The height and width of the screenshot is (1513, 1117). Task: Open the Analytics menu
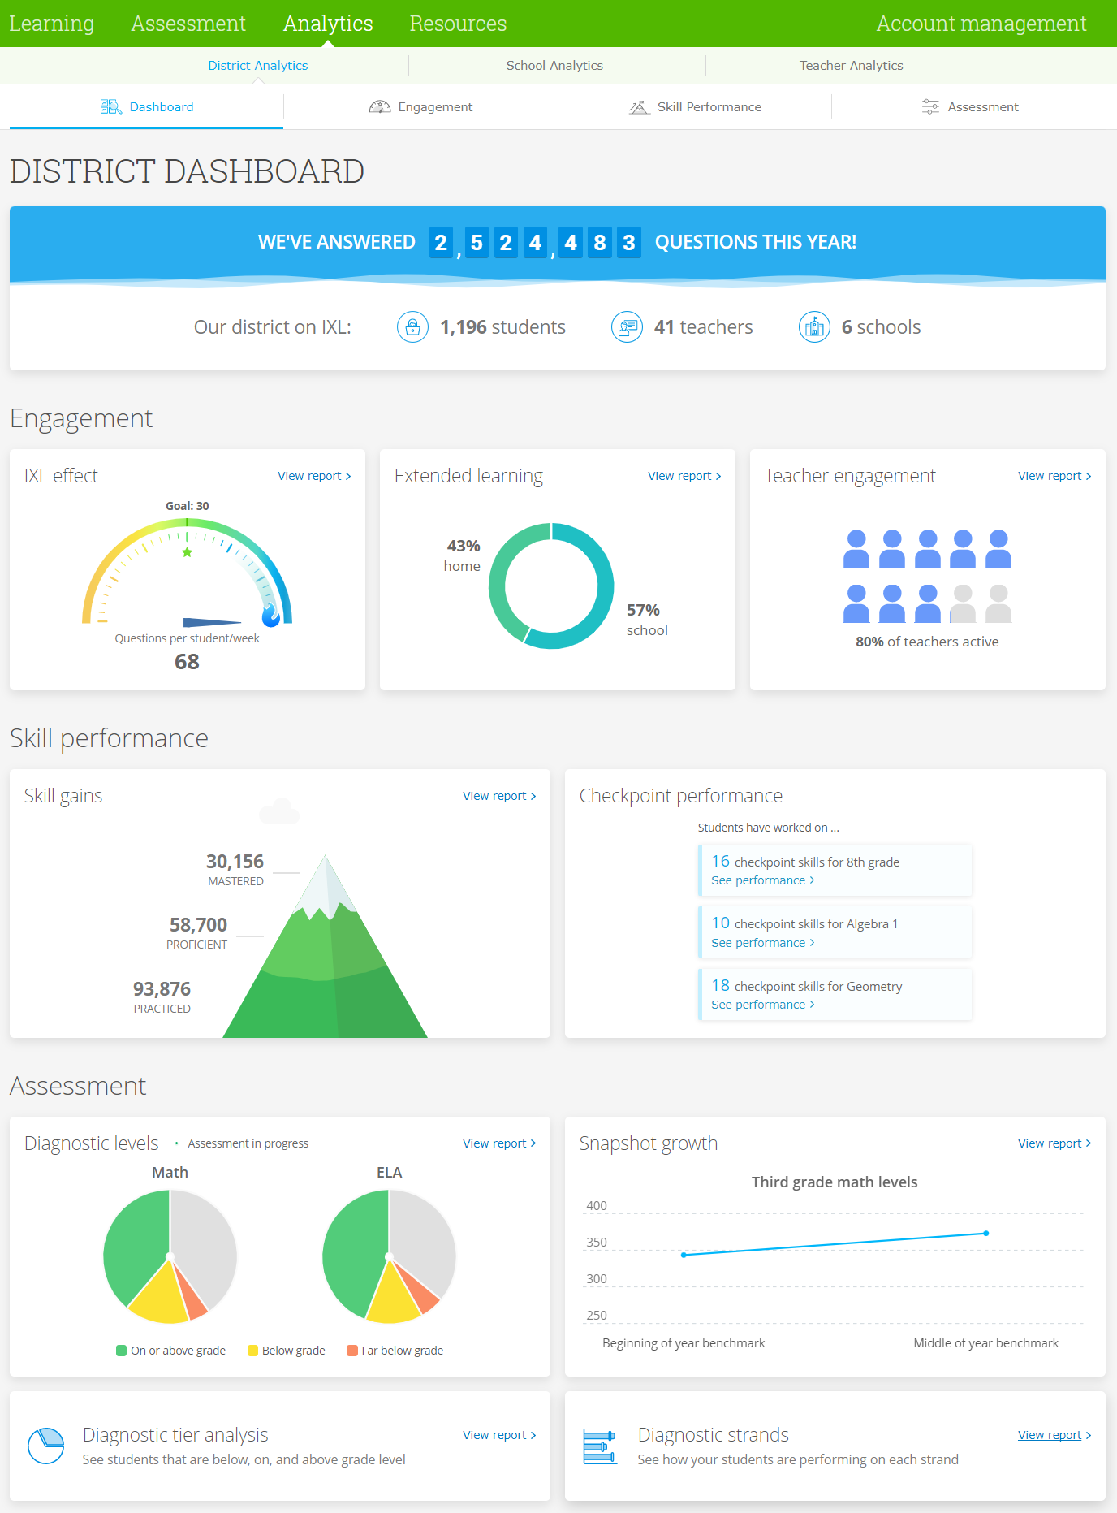328,24
